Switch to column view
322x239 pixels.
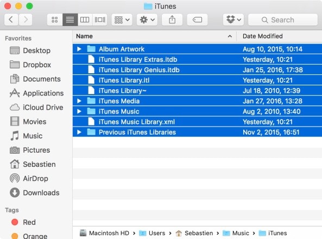85,20
